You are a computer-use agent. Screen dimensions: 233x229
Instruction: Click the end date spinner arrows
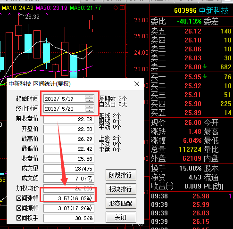[90, 109]
